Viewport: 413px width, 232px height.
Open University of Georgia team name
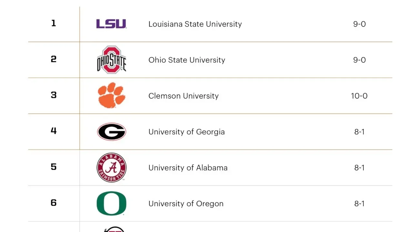[186, 132]
